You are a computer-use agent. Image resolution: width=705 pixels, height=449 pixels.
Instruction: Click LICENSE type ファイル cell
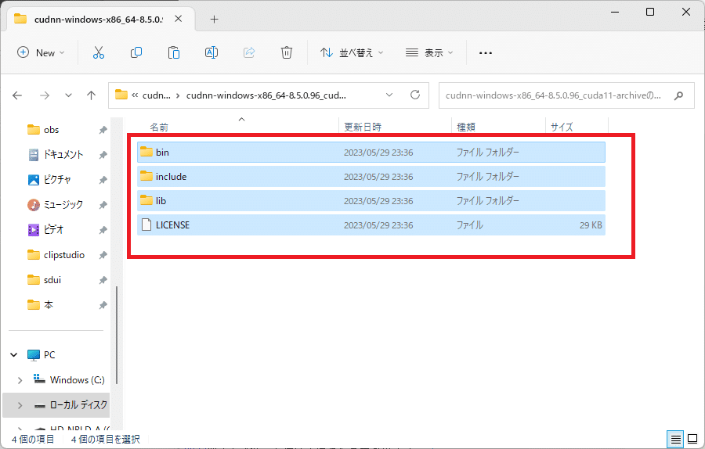click(x=469, y=225)
